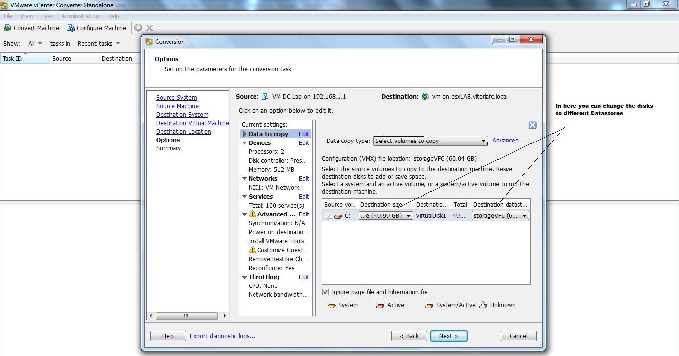This screenshot has height=356, width=679.
Task: Open the Administration menu
Action: click(80, 16)
